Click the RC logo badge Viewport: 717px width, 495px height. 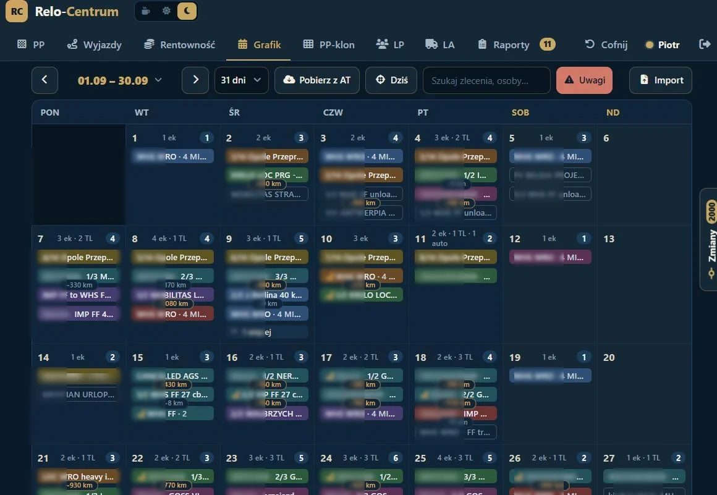tap(17, 11)
